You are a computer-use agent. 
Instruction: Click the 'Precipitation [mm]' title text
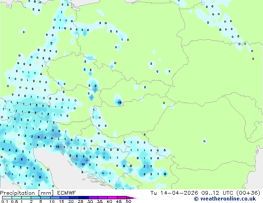27,193
